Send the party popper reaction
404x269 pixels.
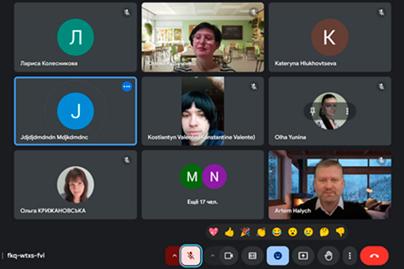click(245, 232)
